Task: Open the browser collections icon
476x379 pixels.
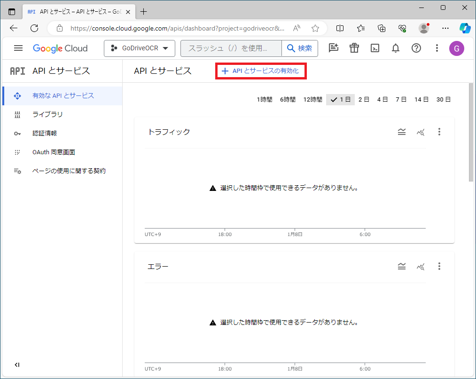Action: [382, 28]
